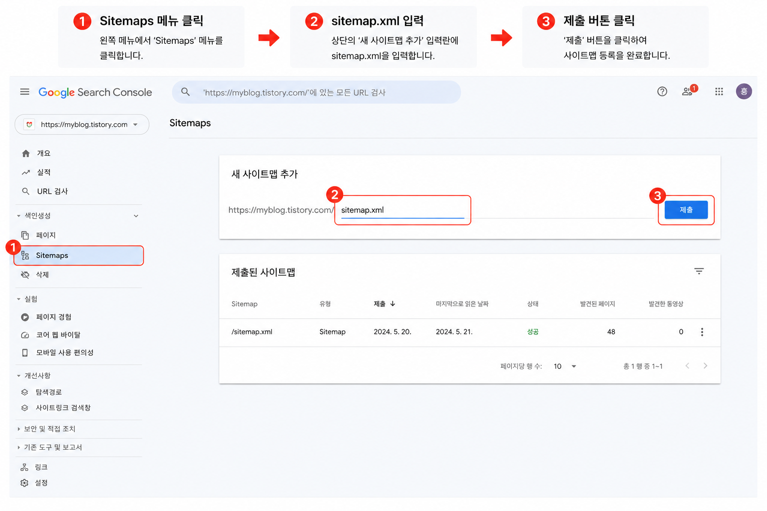Open the account profile avatar

click(x=744, y=91)
